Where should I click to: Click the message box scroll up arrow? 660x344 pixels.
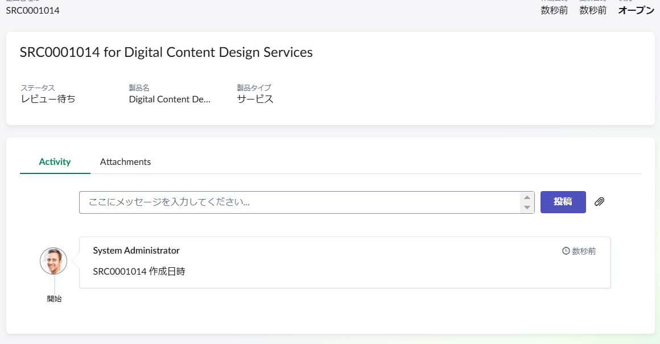coord(527,197)
